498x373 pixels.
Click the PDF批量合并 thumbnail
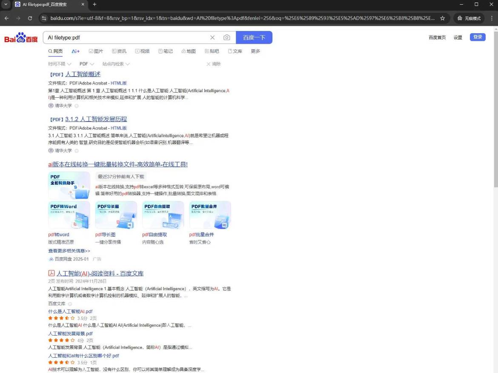(x=210, y=215)
